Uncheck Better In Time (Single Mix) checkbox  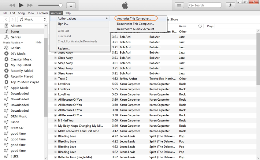55,157
